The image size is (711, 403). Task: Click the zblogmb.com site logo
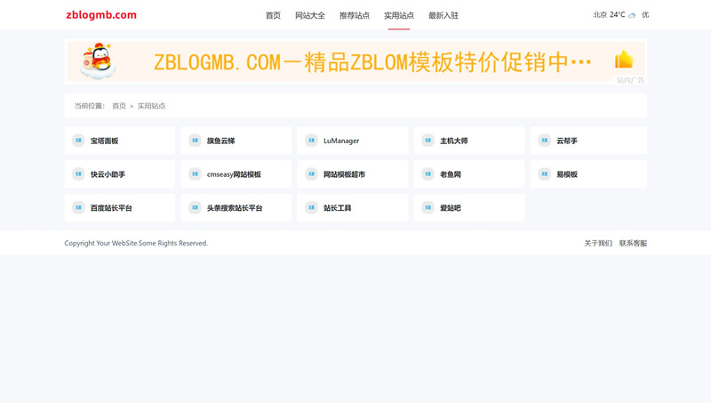[x=101, y=15]
